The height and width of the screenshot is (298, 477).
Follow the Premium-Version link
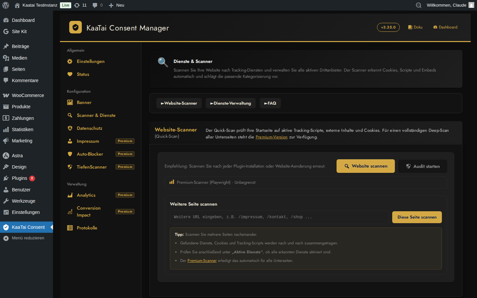pyautogui.click(x=272, y=137)
